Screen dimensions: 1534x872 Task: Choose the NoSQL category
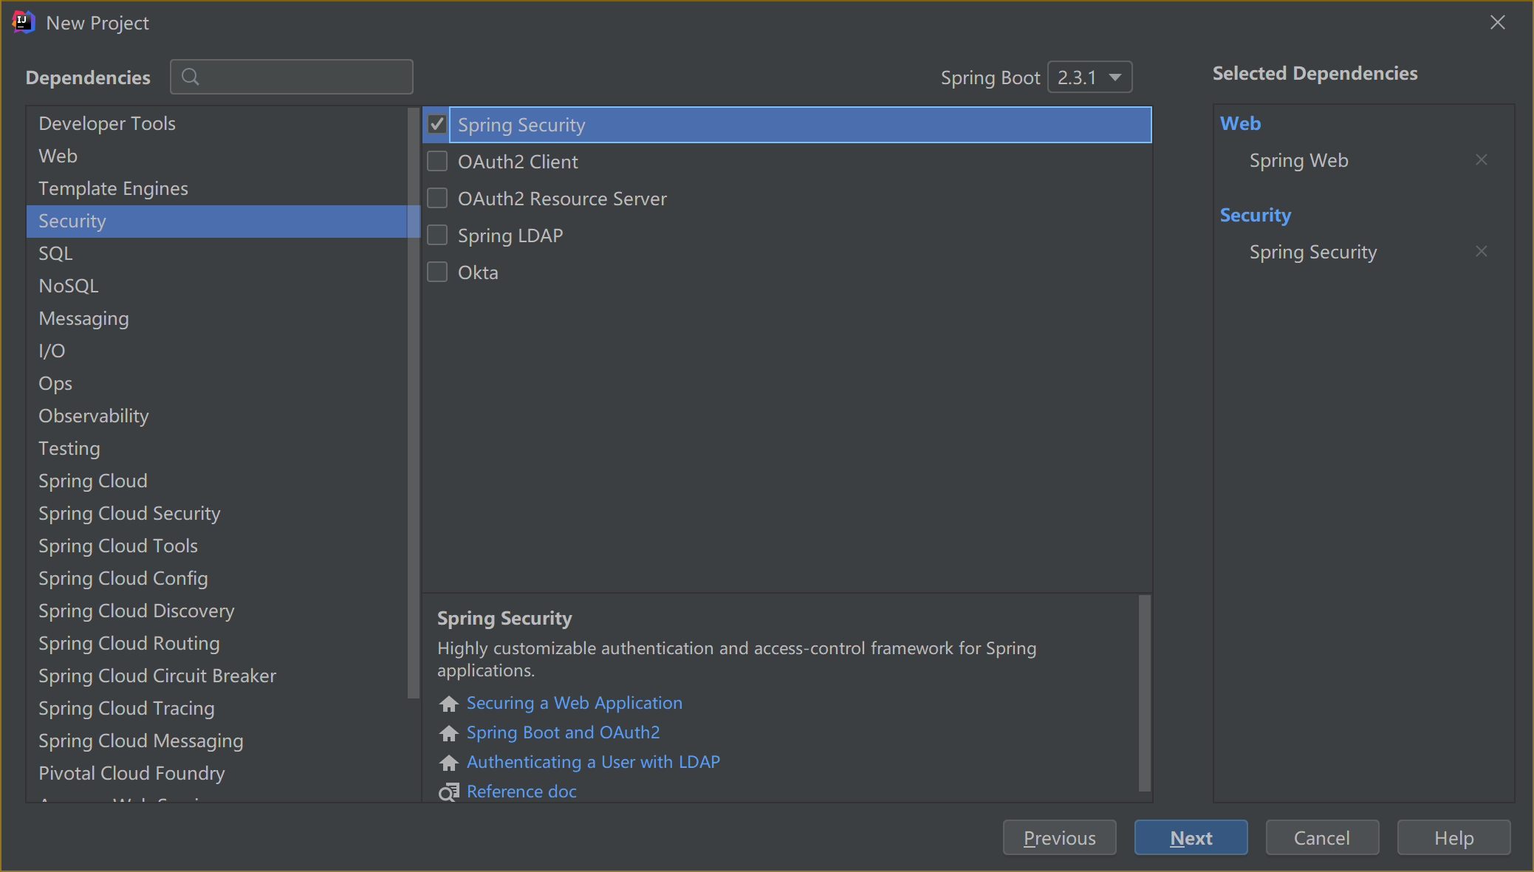217,286
